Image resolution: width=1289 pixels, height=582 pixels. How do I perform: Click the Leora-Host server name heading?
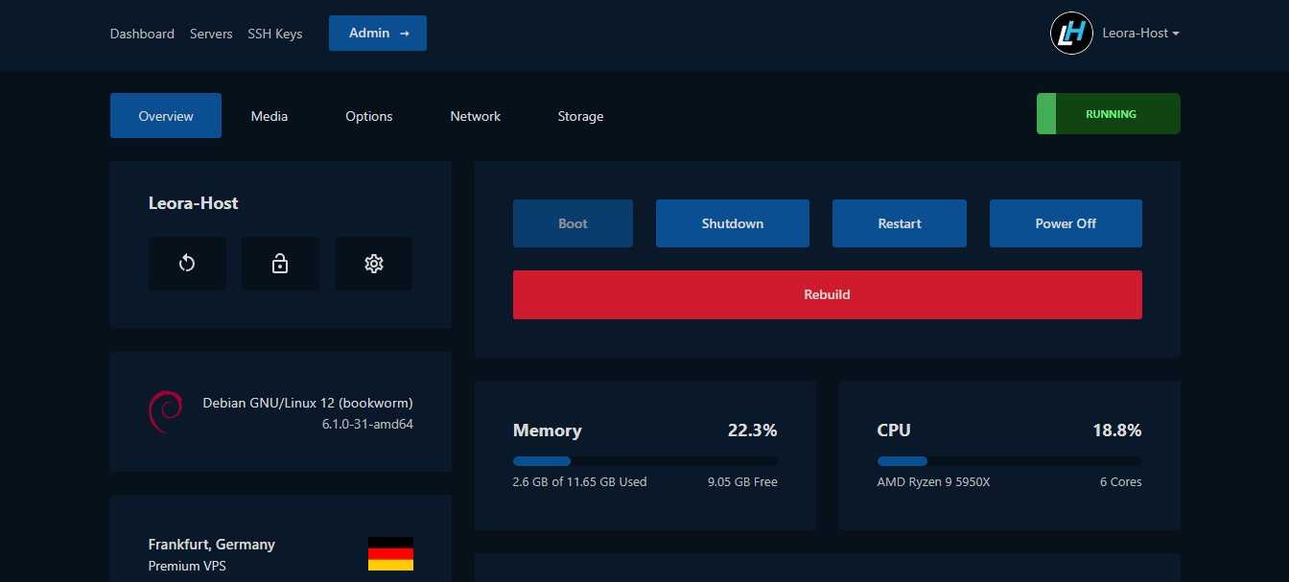pyautogui.click(x=194, y=203)
